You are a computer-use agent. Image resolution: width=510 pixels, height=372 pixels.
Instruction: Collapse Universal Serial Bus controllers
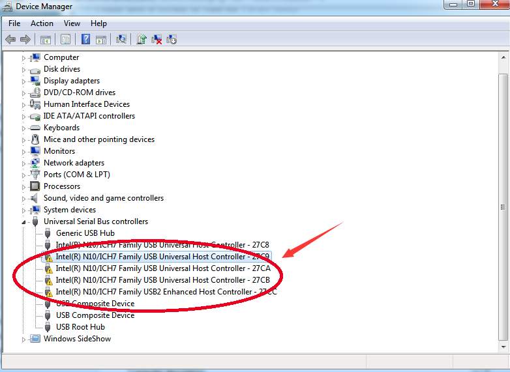(x=25, y=222)
